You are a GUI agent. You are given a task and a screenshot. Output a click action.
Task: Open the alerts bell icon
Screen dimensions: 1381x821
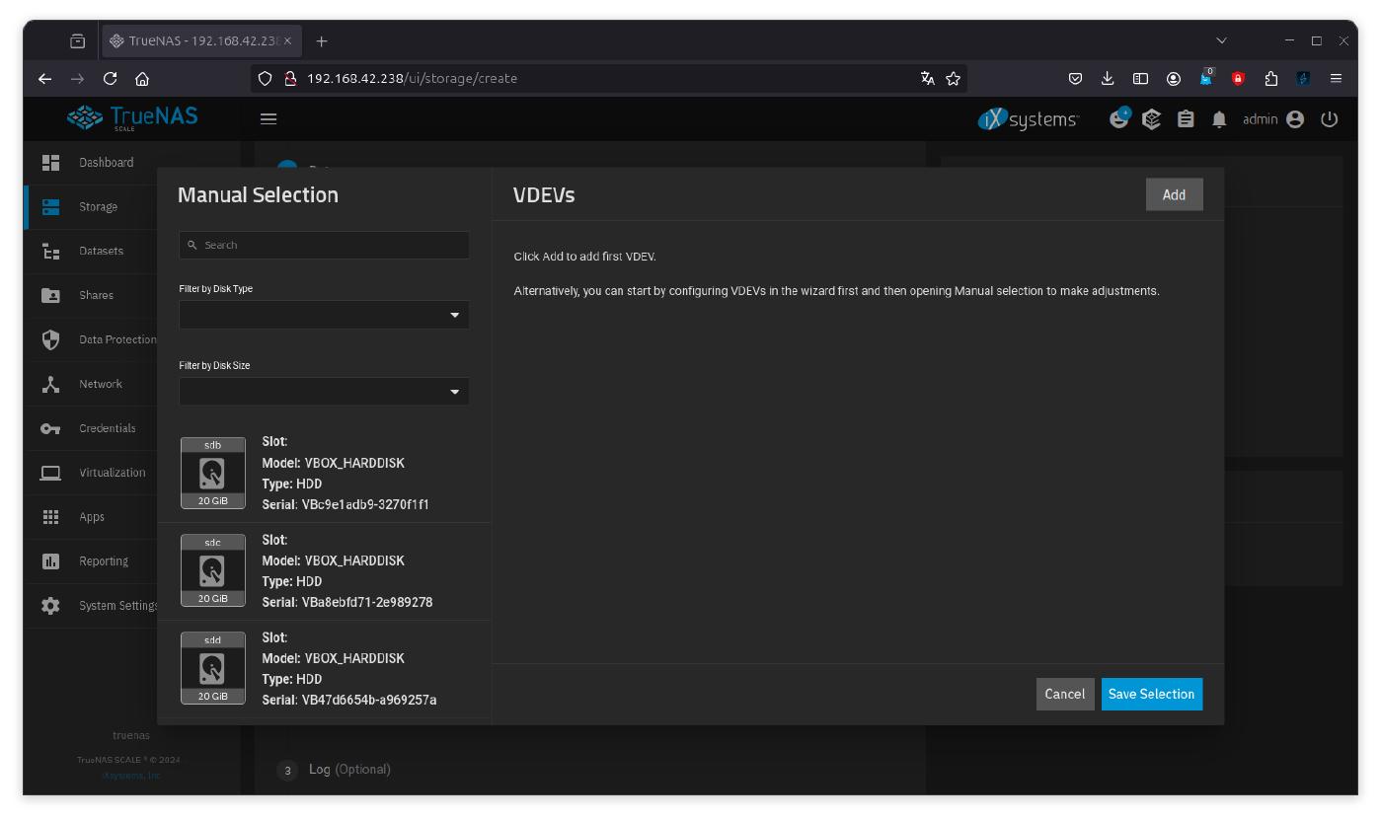point(1219,119)
